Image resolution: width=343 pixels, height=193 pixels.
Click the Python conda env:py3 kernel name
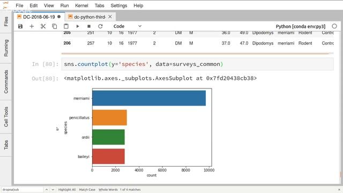[x=301, y=26]
